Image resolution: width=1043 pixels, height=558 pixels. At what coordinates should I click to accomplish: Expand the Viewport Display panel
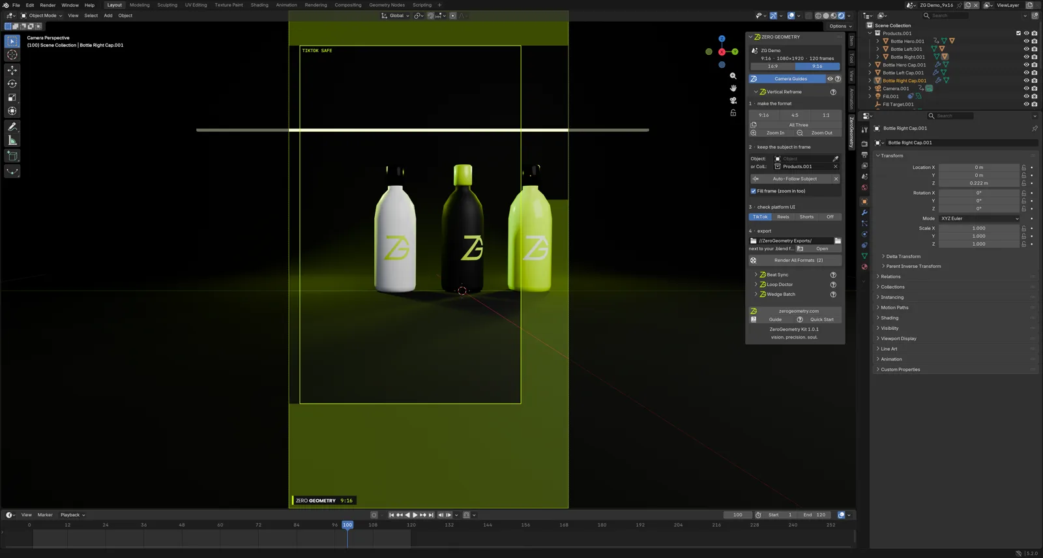click(x=898, y=338)
